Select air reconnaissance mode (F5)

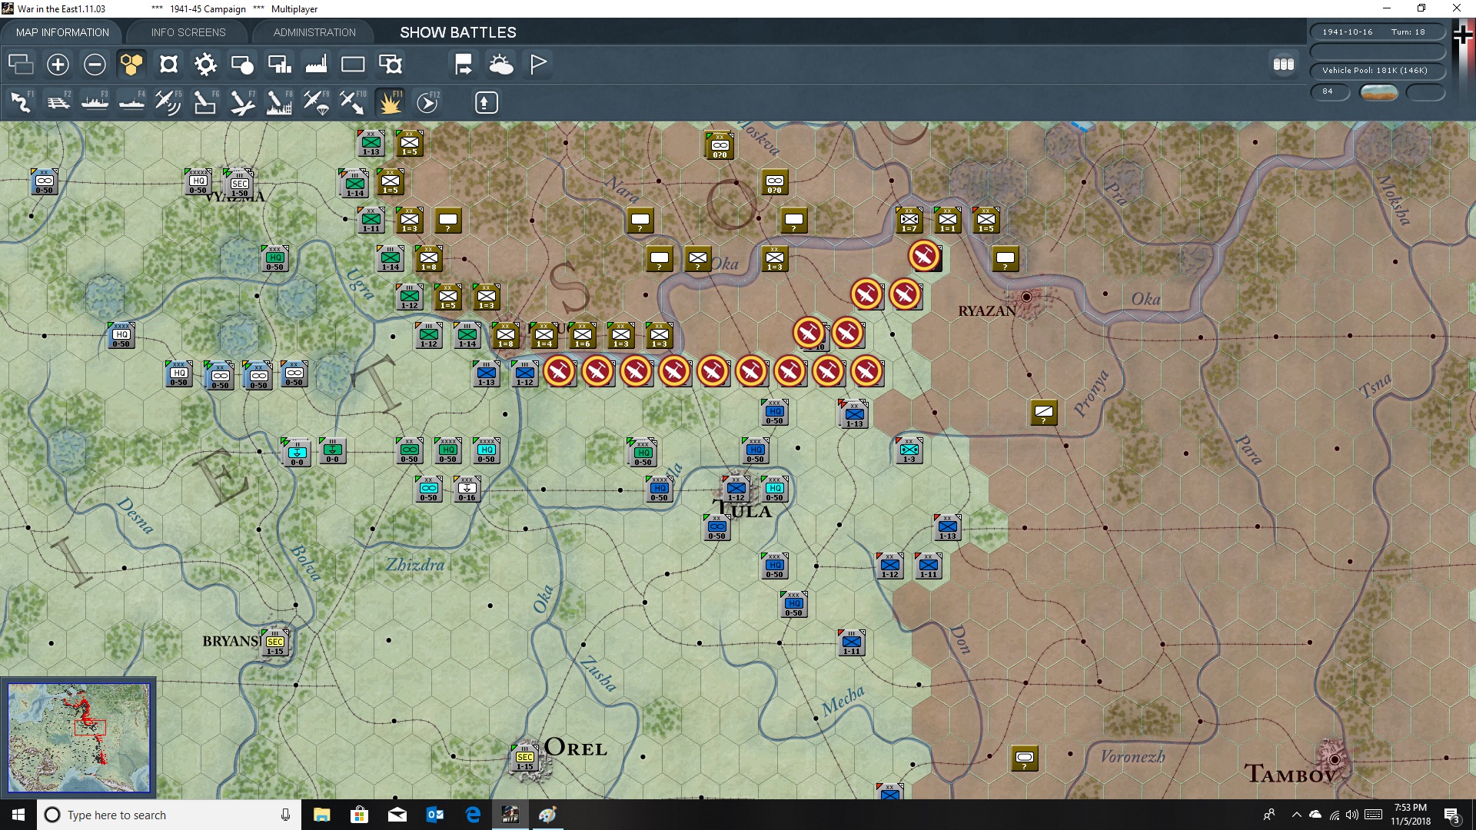[x=168, y=101]
